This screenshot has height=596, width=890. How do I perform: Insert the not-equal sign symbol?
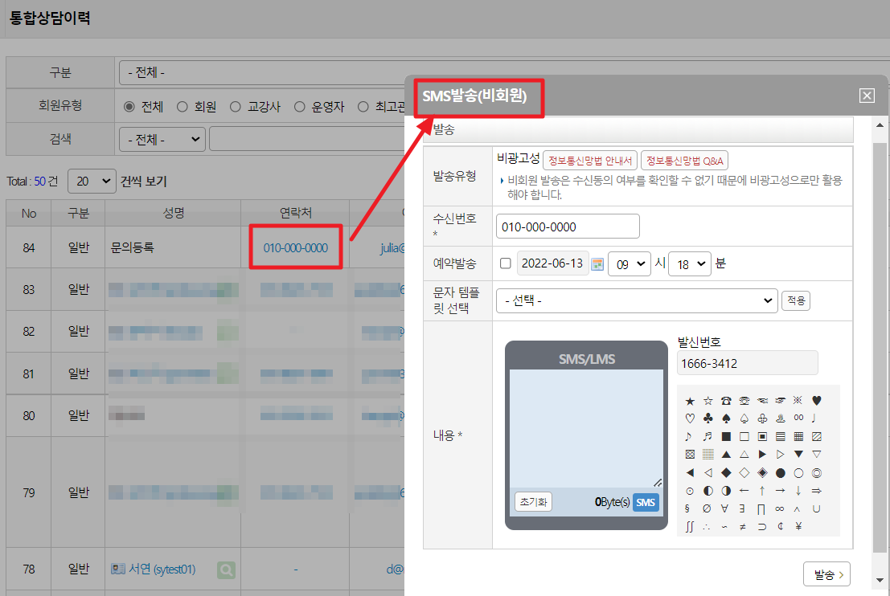pos(744,526)
